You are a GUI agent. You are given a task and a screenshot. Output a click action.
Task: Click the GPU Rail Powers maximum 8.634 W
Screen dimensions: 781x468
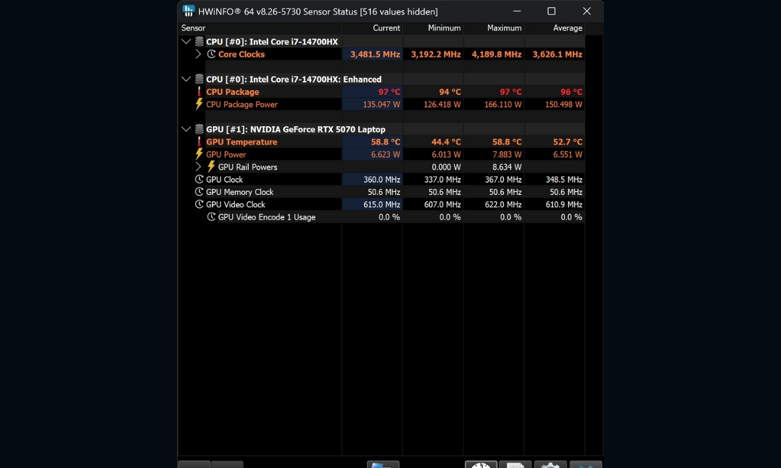pyautogui.click(x=507, y=166)
